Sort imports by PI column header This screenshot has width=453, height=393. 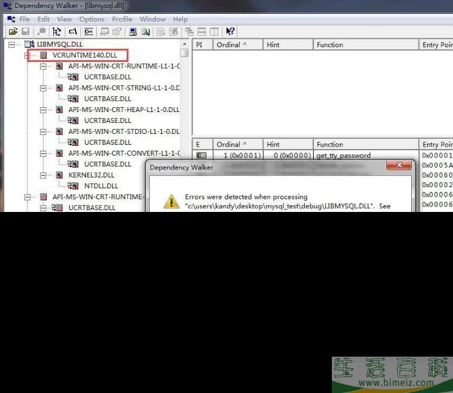pyautogui.click(x=202, y=45)
